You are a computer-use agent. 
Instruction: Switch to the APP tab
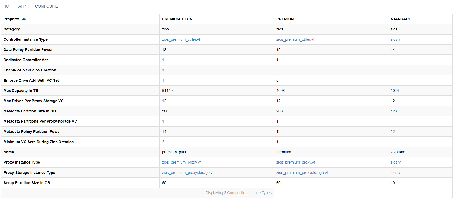pos(22,6)
